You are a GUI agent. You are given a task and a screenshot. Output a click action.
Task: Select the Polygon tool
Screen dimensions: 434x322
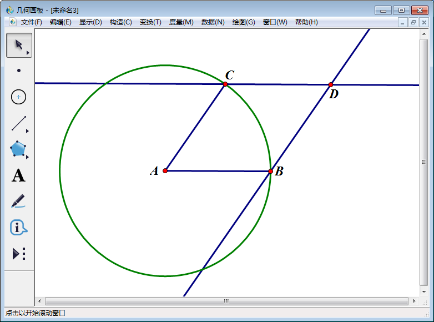click(19, 149)
